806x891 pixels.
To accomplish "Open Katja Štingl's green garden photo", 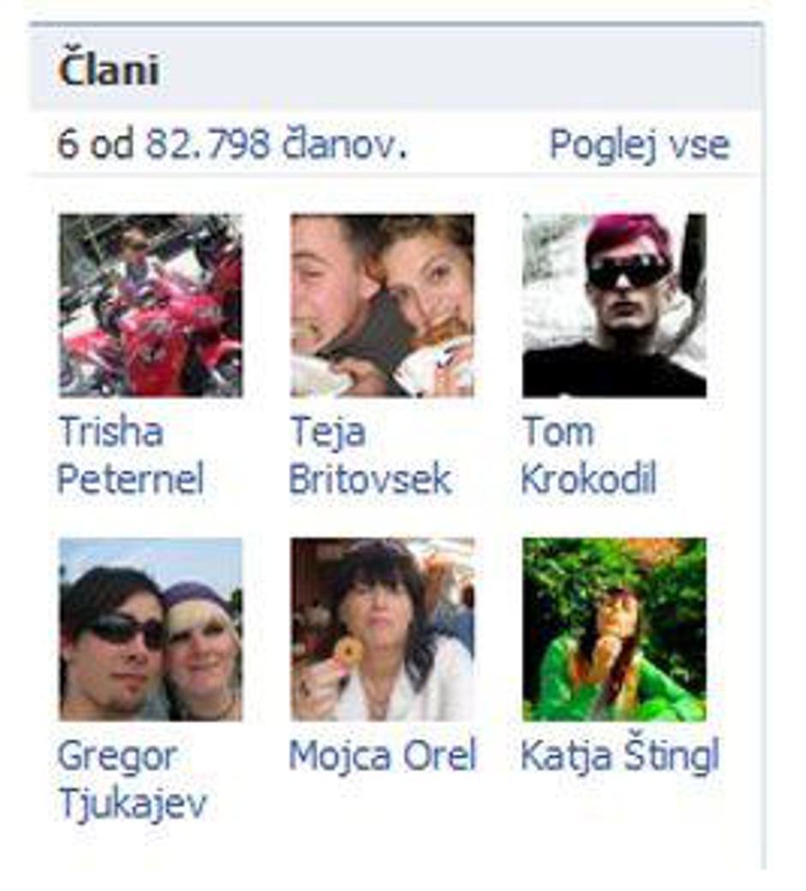I will [x=614, y=629].
